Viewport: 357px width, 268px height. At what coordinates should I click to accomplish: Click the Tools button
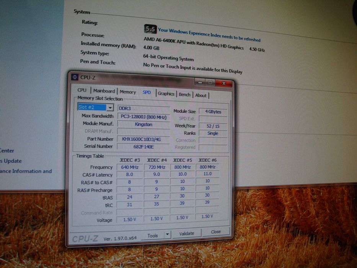coord(153,235)
